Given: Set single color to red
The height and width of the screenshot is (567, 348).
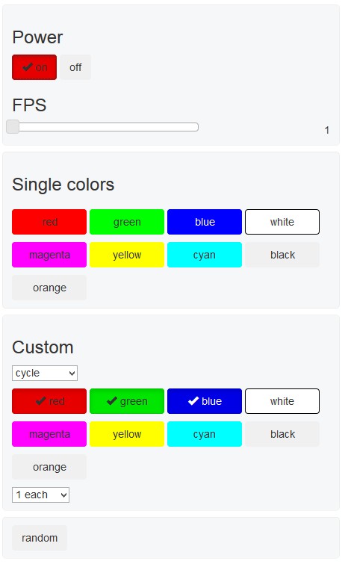Looking at the screenshot, I should tap(49, 222).
